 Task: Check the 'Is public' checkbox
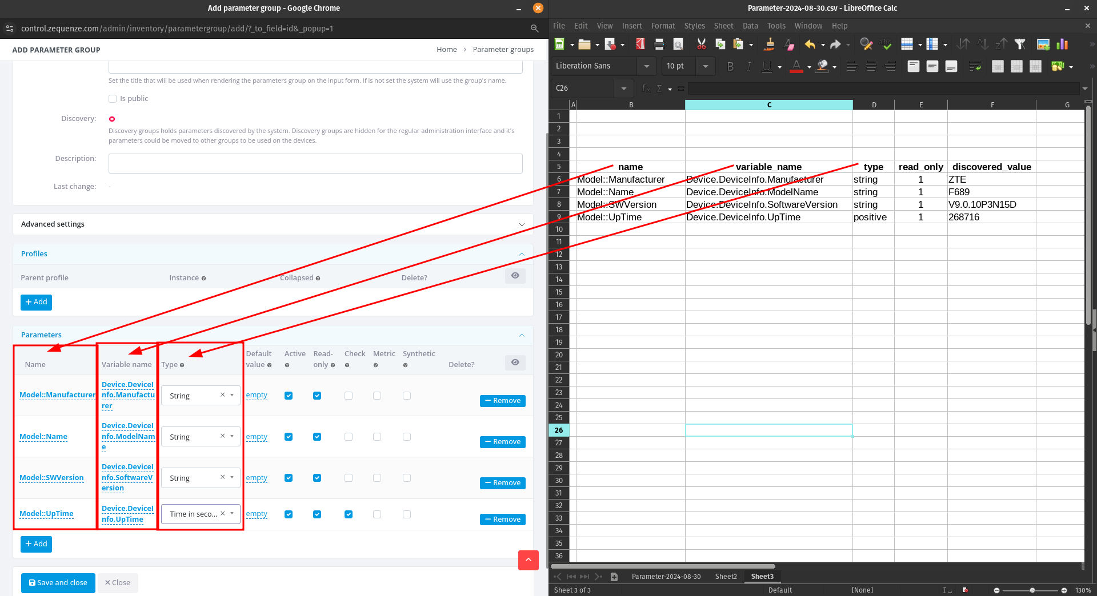pyautogui.click(x=113, y=99)
